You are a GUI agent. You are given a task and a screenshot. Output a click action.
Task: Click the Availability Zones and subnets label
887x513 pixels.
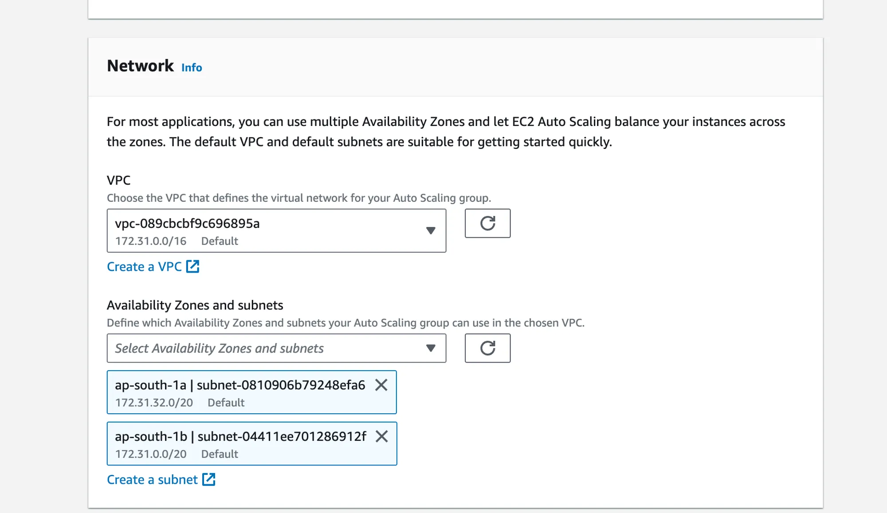[x=195, y=305]
